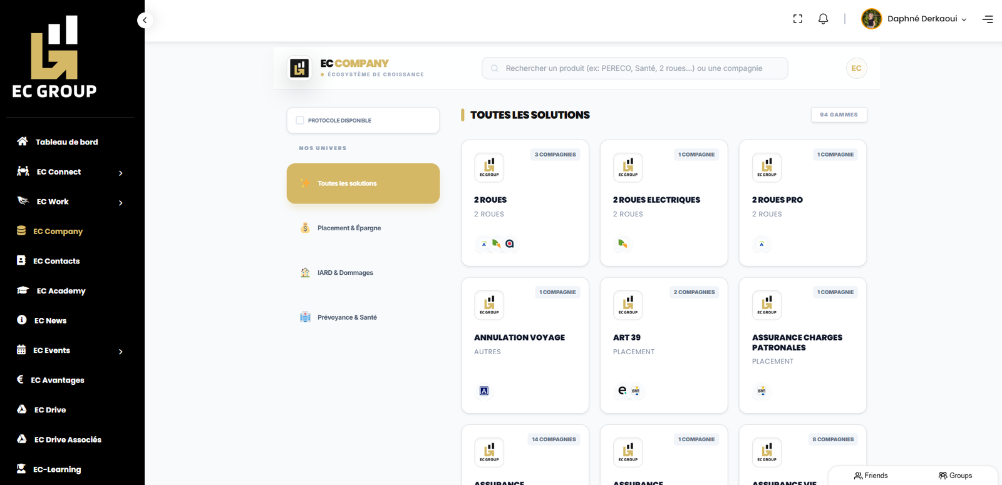
Task: Open the Friends panel
Action: click(x=870, y=476)
